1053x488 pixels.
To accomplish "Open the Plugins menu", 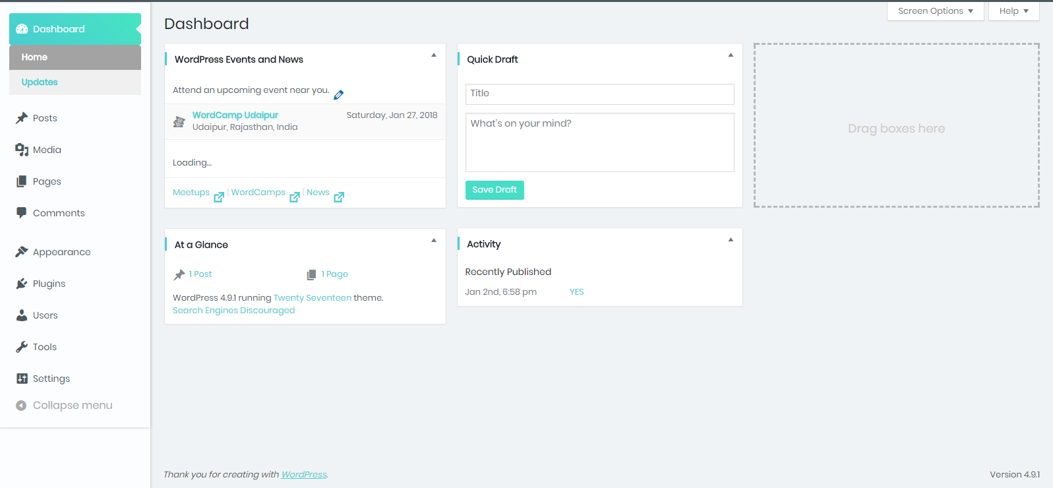I will tap(75, 284).
